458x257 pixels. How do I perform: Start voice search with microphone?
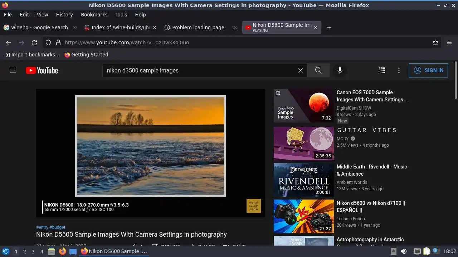340,70
